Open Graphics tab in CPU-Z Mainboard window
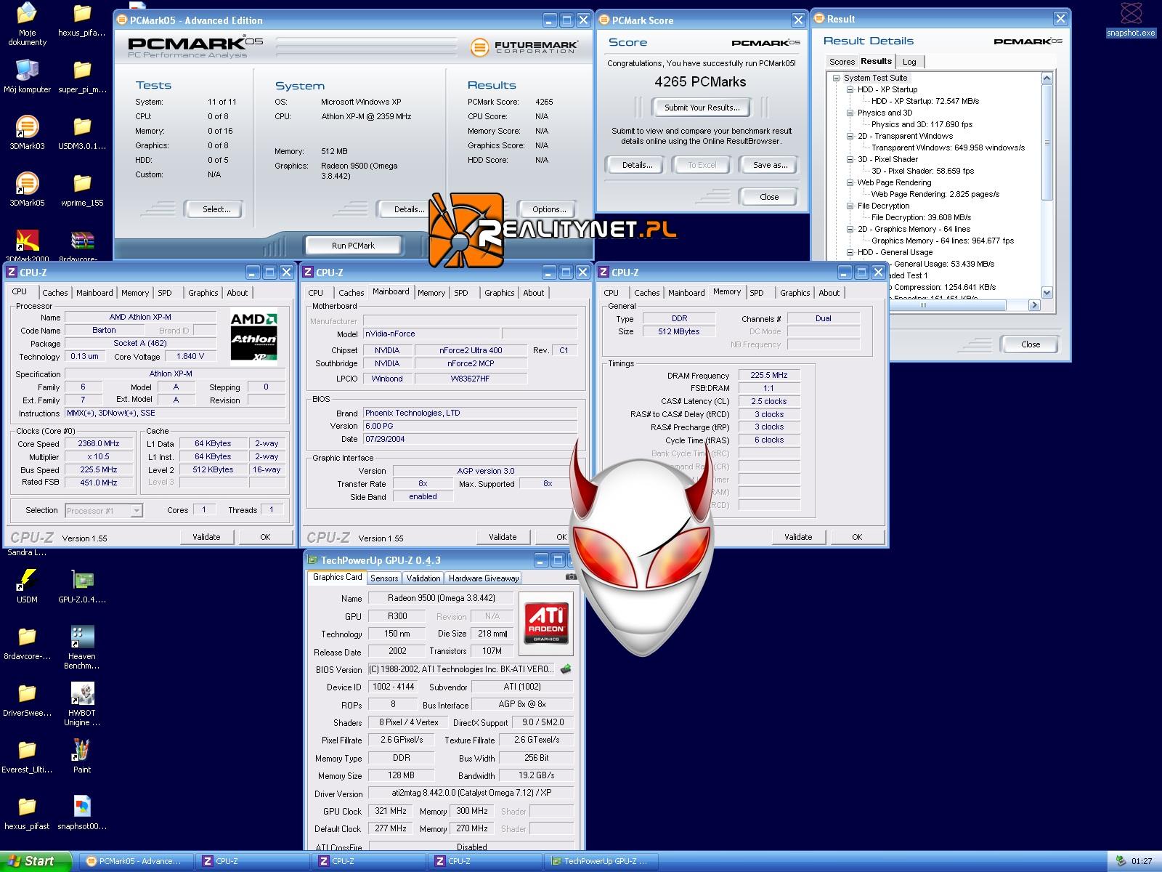 click(x=500, y=293)
